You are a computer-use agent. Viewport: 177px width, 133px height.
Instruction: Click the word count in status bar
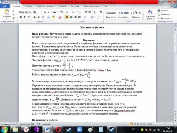(27, 124)
